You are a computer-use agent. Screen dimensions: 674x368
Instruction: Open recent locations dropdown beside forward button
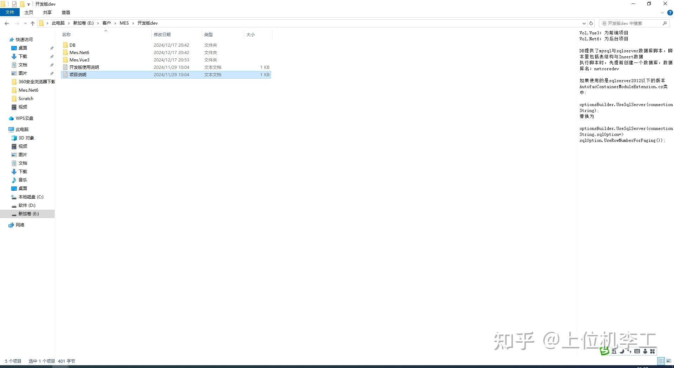click(25, 23)
